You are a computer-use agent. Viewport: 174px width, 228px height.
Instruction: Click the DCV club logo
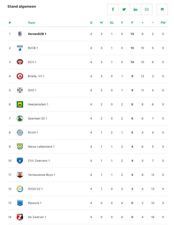point(20,62)
